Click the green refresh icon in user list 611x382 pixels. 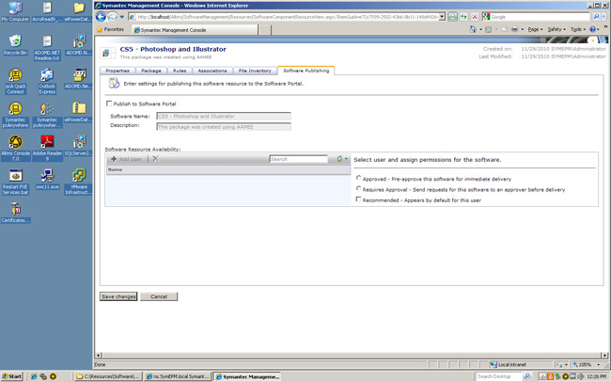pos(339,159)
